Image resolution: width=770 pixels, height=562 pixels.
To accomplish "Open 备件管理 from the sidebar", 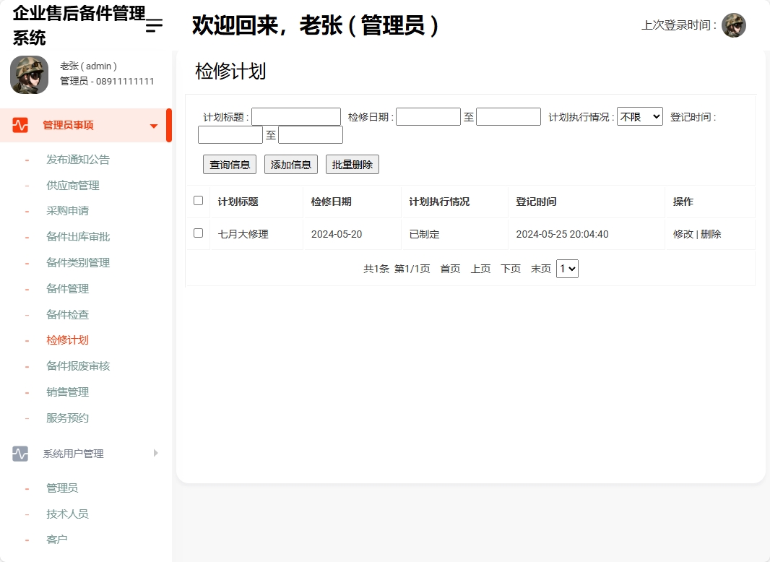I will pos(68,288).
